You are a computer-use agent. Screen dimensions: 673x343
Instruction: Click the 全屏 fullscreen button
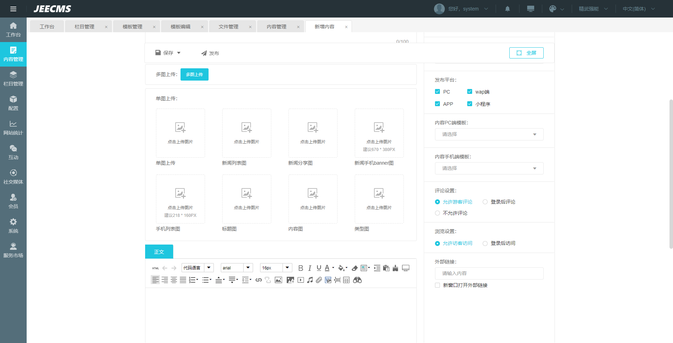(526, 53)
